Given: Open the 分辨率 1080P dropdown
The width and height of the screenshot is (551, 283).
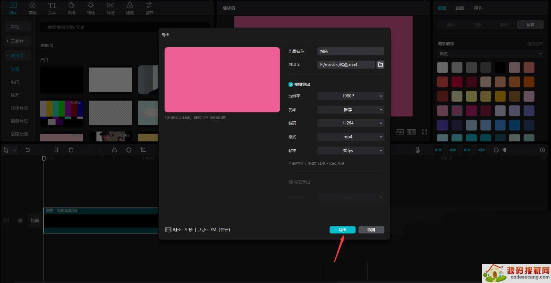Looking at the screenshot, I should pyautogui.click(x=351, y=96).
